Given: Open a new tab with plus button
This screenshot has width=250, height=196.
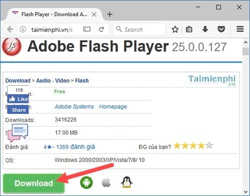Looking at the screenshot, I should pyautogui.click(x=109, y=14).
